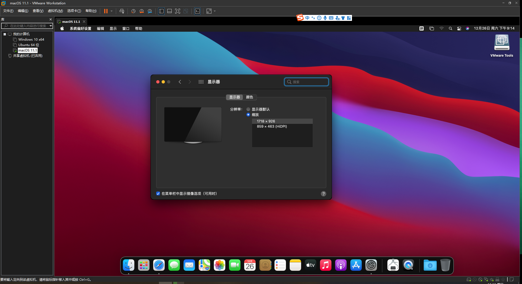Toggle the thumbnail bar view

pos(169,11)
